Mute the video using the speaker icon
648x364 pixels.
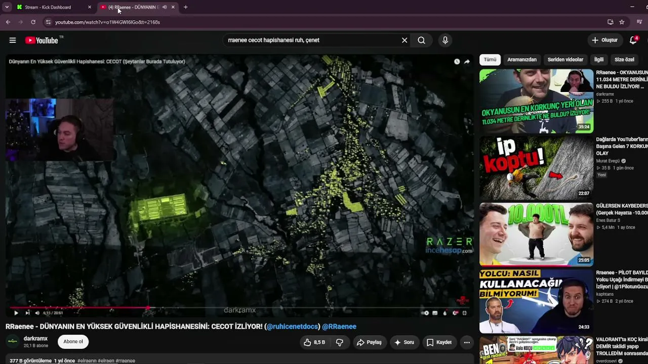click(37, 313)
